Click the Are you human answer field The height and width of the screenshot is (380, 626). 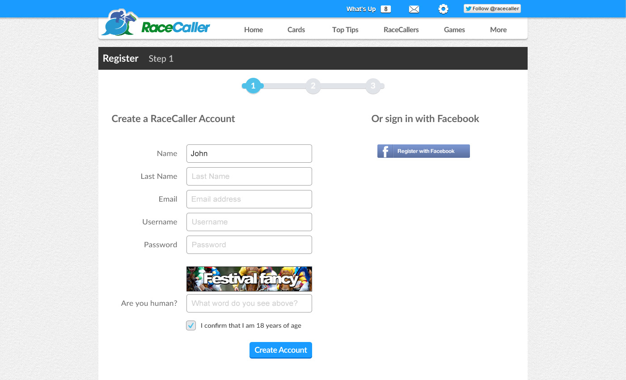pos(249,303)
